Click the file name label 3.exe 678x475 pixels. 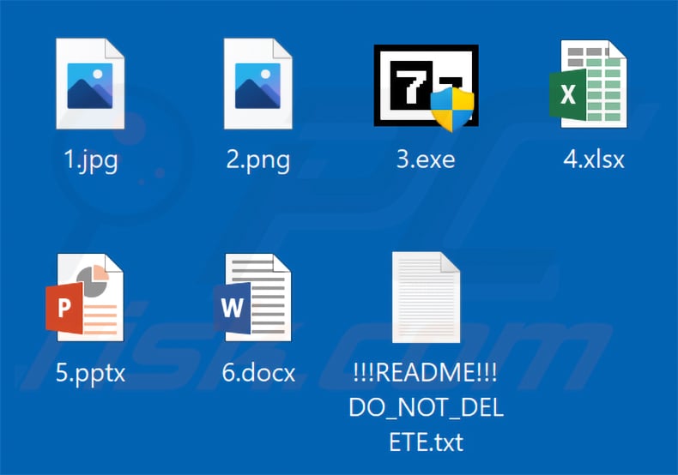point(426,159)
